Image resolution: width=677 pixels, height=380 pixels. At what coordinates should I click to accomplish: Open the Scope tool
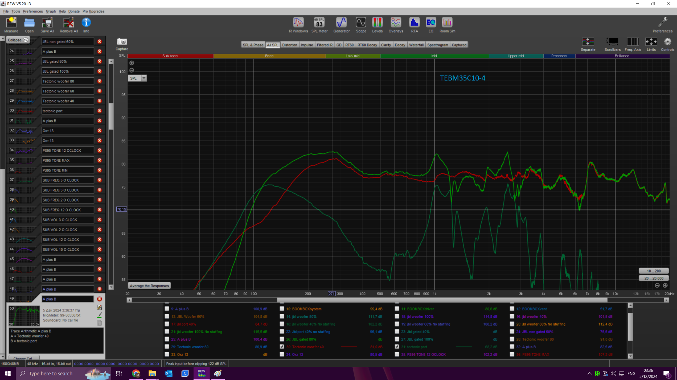[361, 25]
